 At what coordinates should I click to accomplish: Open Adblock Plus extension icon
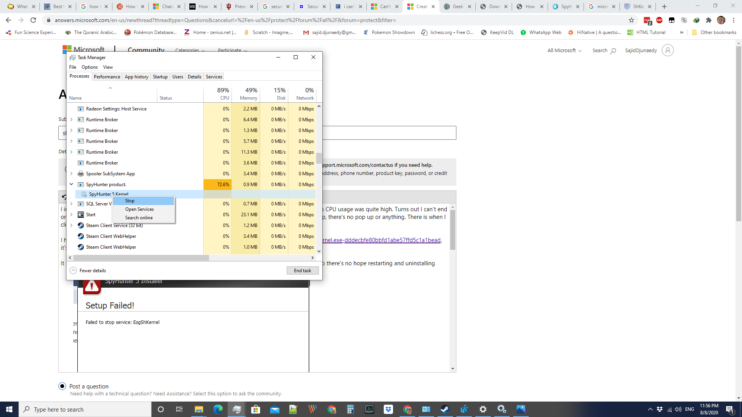659,20
